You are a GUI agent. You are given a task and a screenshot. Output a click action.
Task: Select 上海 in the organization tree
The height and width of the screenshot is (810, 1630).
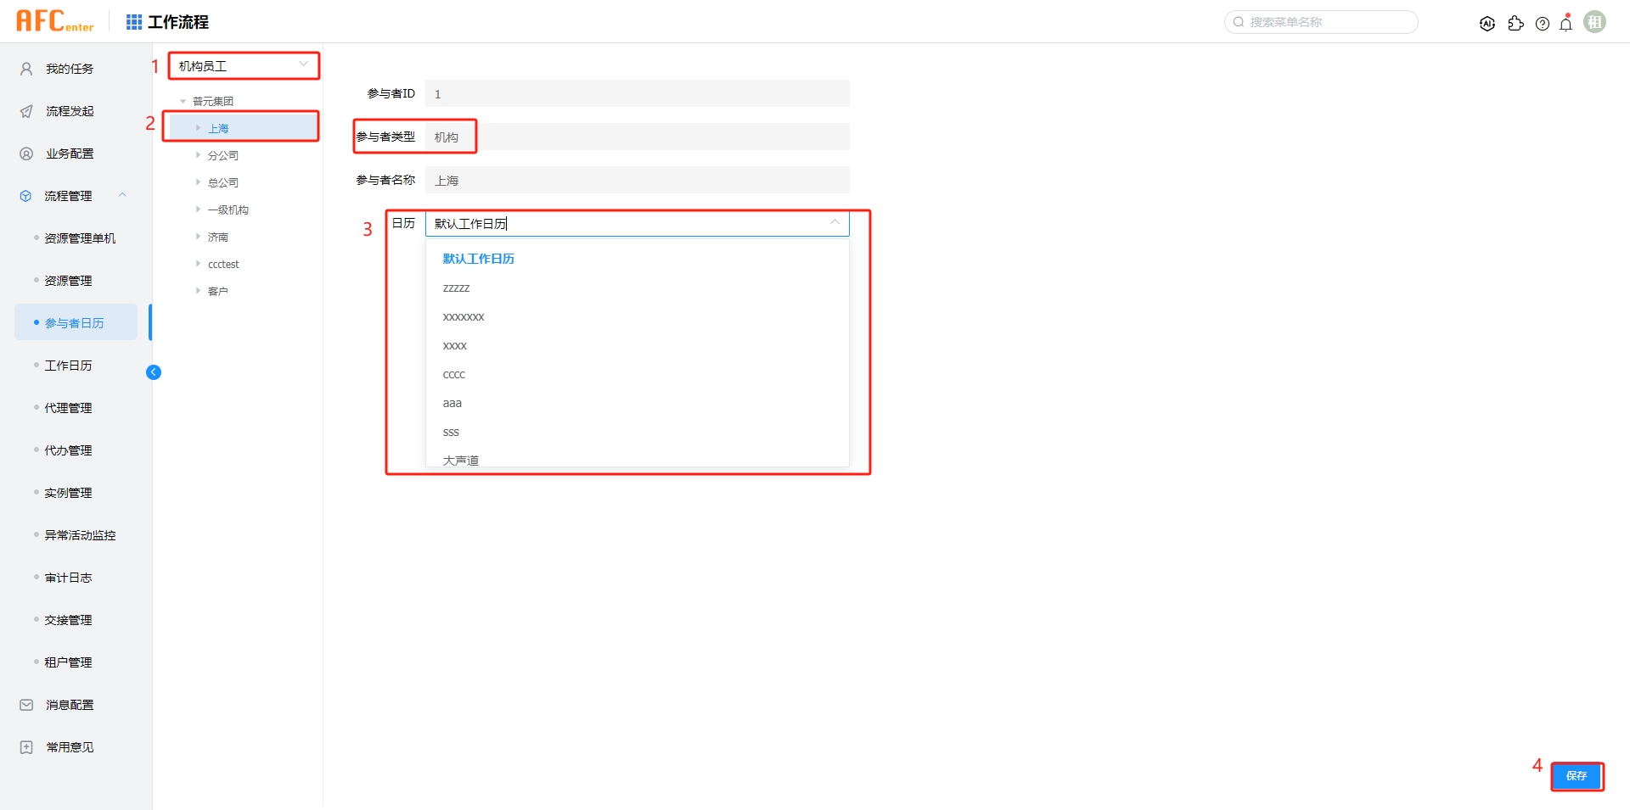coord(218,129)
